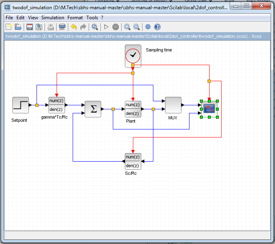Click the Zoom out magnifier icon
This screenshot has height=244, width=275.
136,27
